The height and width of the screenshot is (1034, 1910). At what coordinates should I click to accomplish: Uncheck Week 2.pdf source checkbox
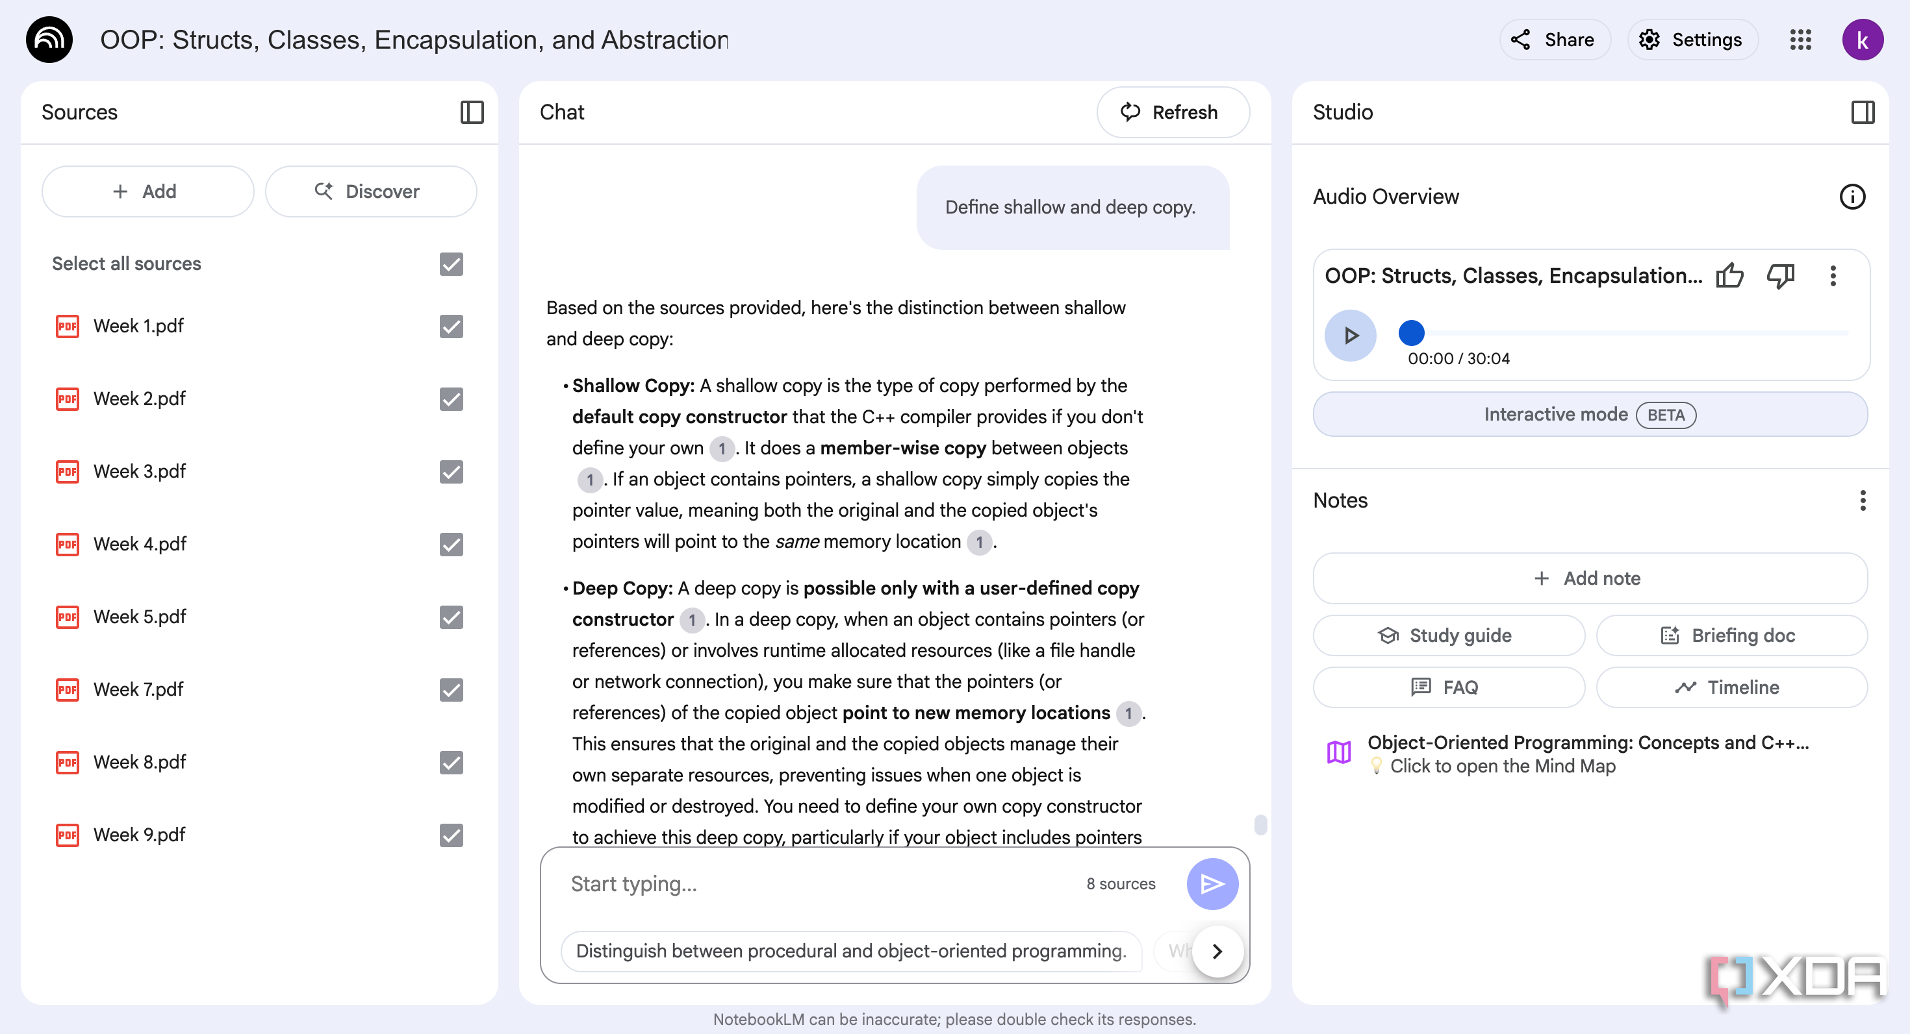click(451, 399)
